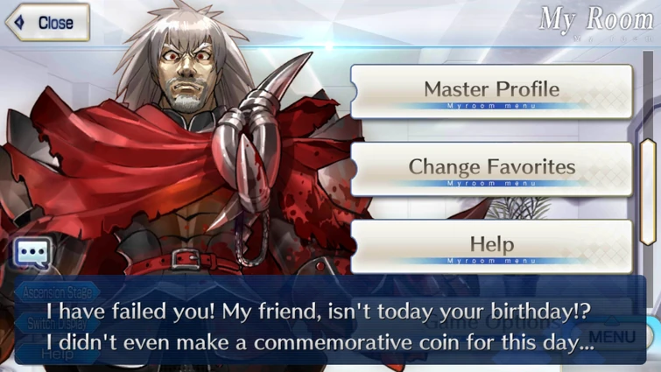Tap the servant's face
This screenshot has height=372, width=661.
click(x=186, y=72)
